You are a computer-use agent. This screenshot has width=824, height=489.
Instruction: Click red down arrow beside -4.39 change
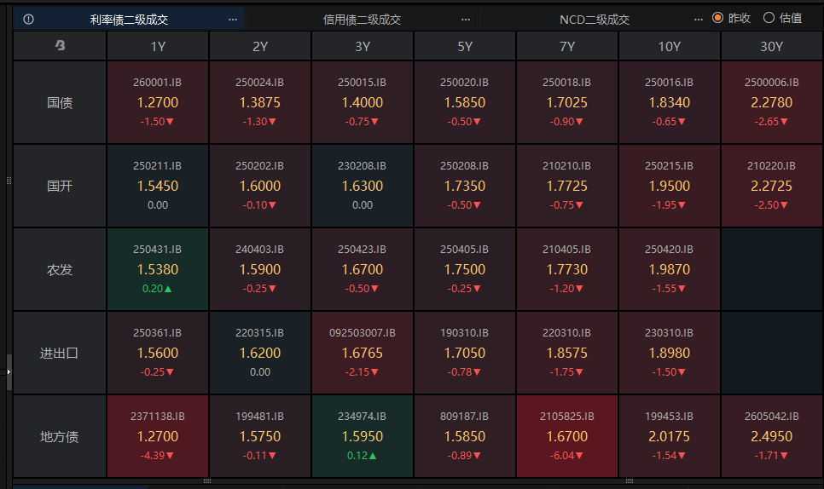pyautogui.click(x=170, y=455)
